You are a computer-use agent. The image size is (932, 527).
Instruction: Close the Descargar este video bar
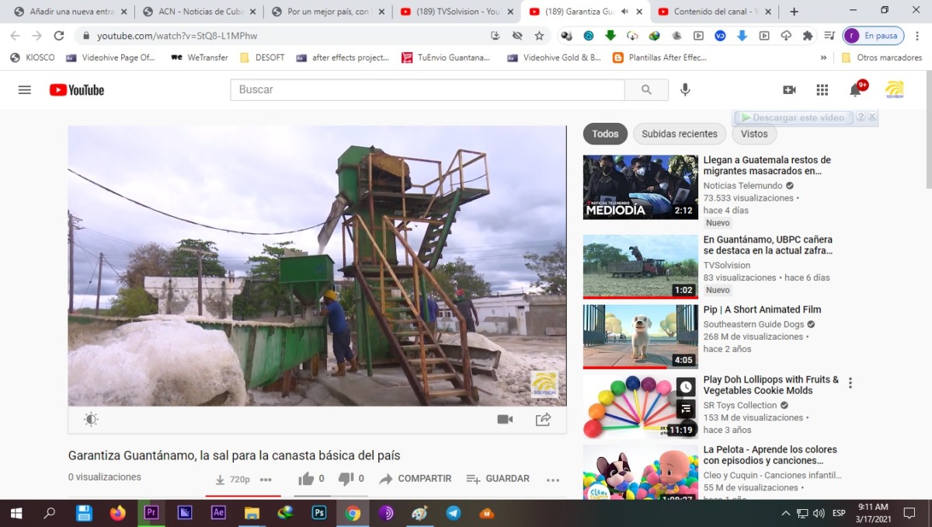[872, 117]
